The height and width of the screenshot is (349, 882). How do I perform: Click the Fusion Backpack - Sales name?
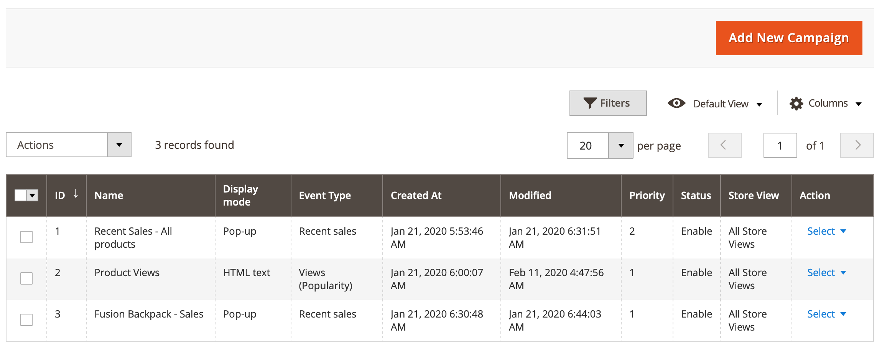click(x=149, y=314)
